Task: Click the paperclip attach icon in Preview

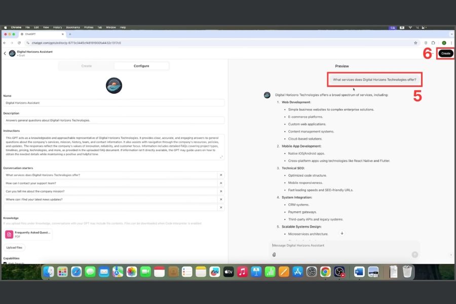Action: [274, 255]
